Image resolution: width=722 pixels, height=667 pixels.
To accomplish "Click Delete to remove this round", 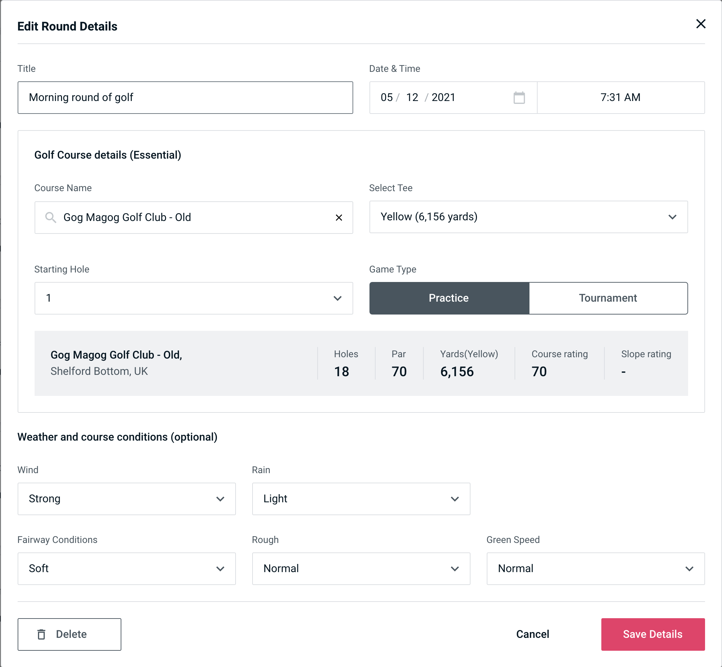I will point(70,634).
